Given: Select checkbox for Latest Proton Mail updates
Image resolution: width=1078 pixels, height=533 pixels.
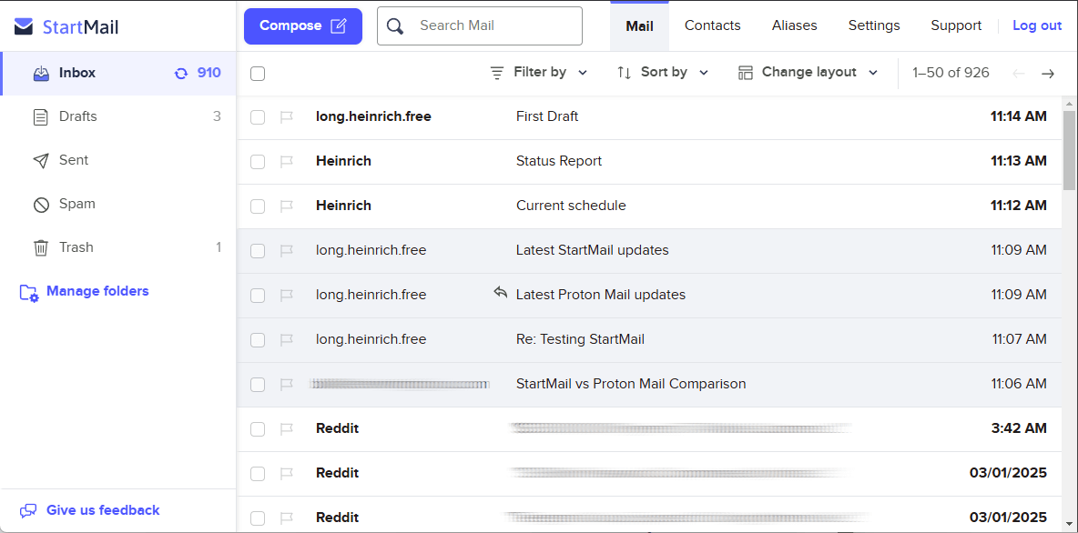Looking at the screenshot, I should [x=258, y=296].
